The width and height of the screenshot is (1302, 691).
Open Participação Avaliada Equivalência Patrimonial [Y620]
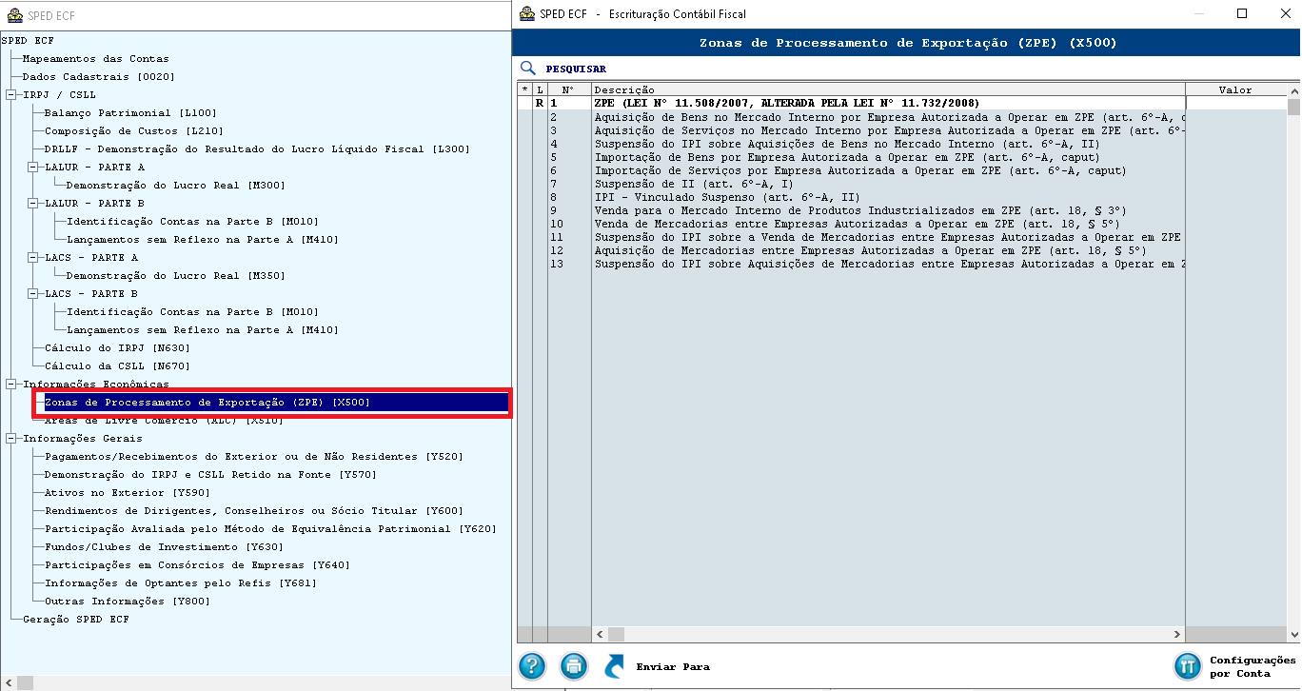pyautogui.click(x=270, y=528)
